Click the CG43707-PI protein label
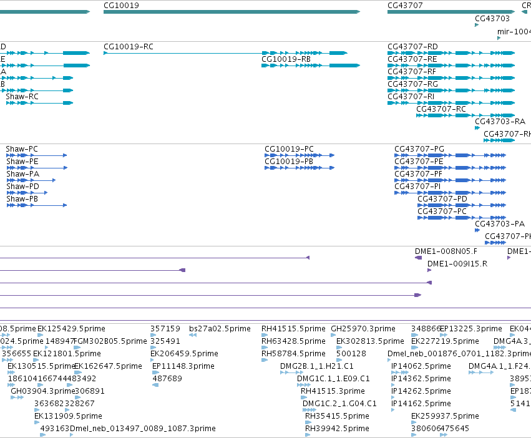The height and width of the screenshot is (438, 531). click(x=417, y=187)
